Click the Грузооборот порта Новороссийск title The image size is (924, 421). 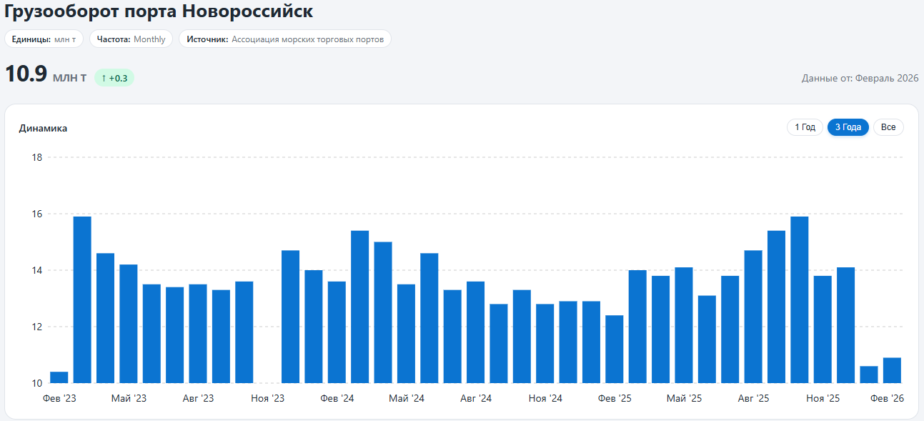[x=159, y=11]
